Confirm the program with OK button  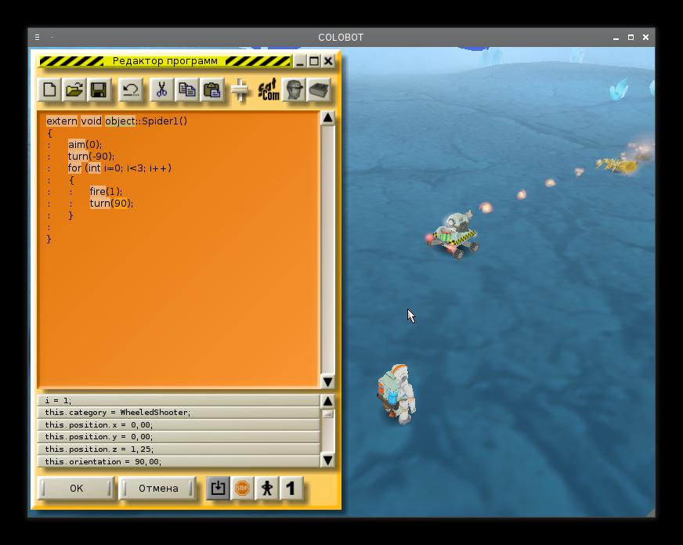76,489
